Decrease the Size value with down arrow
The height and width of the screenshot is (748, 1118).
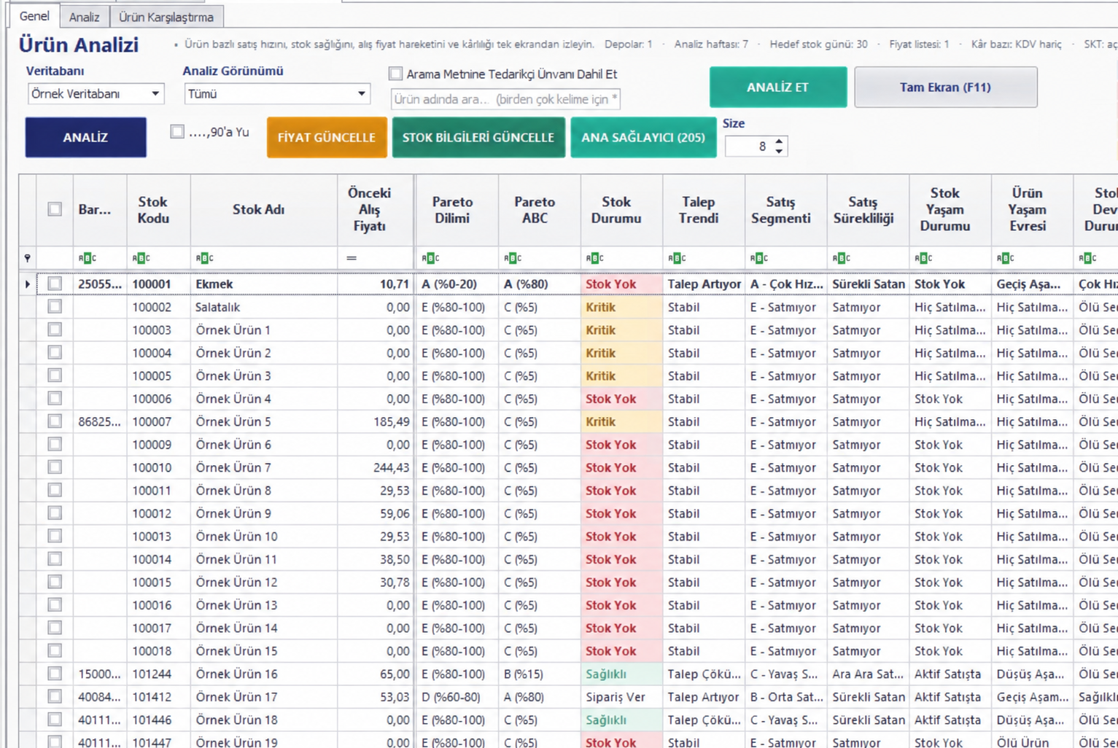(x=779, y=151)
